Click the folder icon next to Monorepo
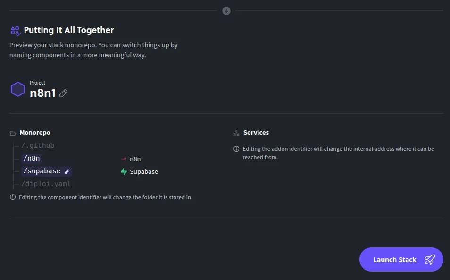The height and width of the screenshot is (280, 450). [13, 133]
